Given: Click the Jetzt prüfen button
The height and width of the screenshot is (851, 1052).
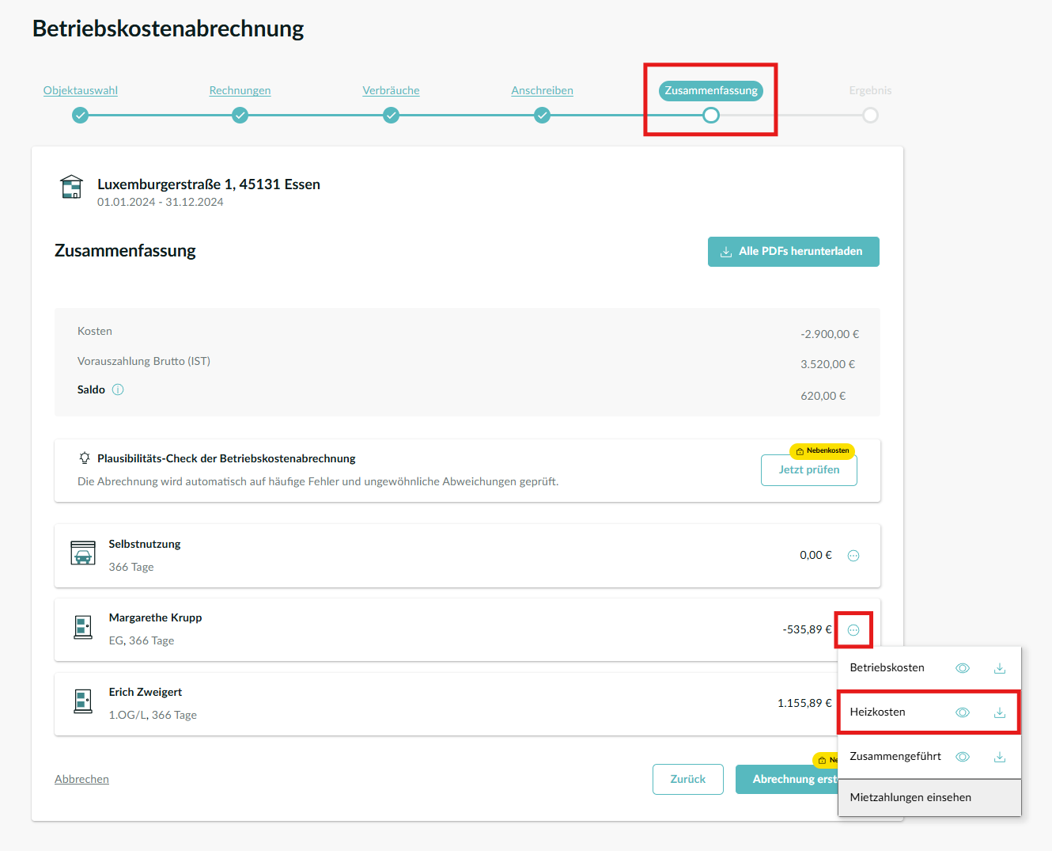Looking at the screenshot, I should [808, 469].
